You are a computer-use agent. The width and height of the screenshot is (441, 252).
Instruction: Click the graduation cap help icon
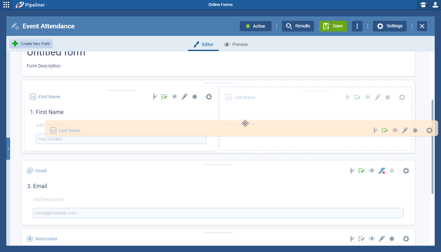pyautogui.click(x=423, y=5)
